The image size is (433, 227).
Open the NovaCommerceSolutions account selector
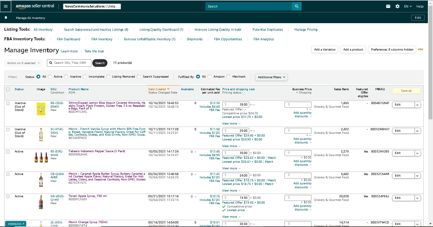[92, 6]
